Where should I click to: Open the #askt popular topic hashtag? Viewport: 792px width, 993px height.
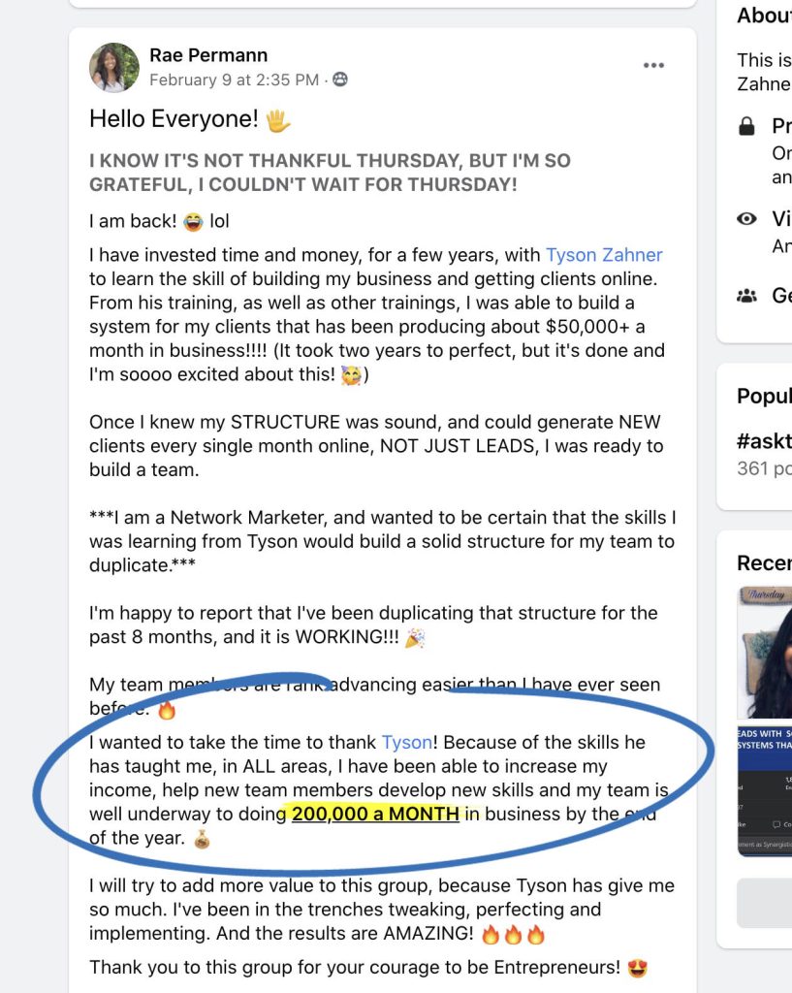click(x=764, y=441)
